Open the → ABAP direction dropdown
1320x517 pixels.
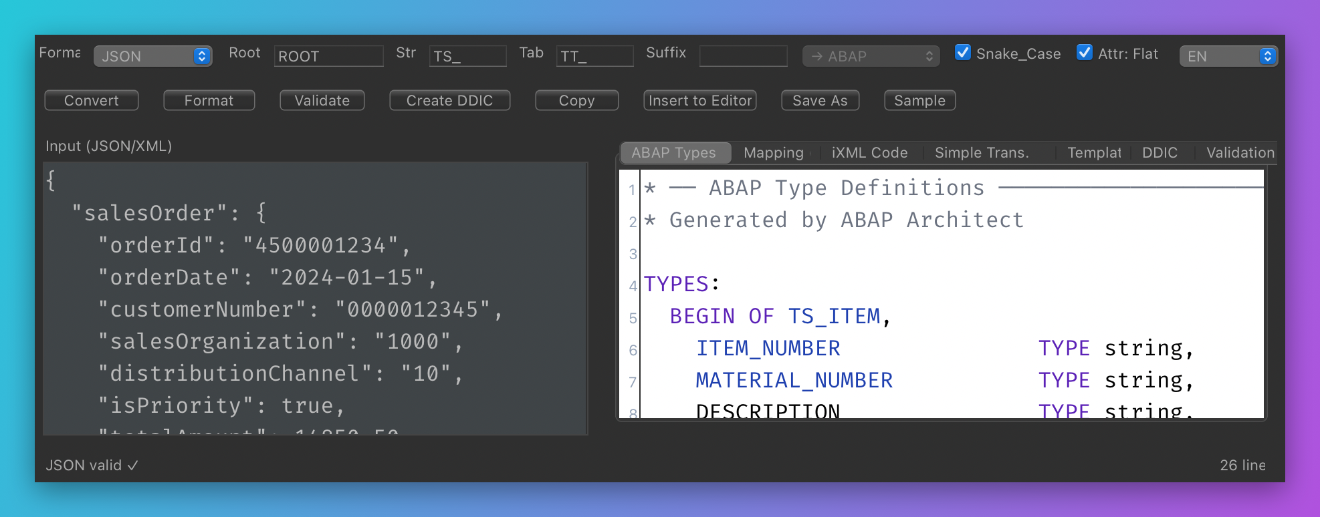click(871, 56)
